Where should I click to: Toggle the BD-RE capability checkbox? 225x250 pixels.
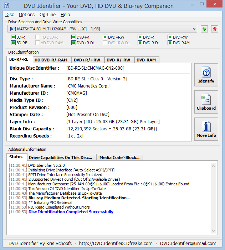pos(13,43)
